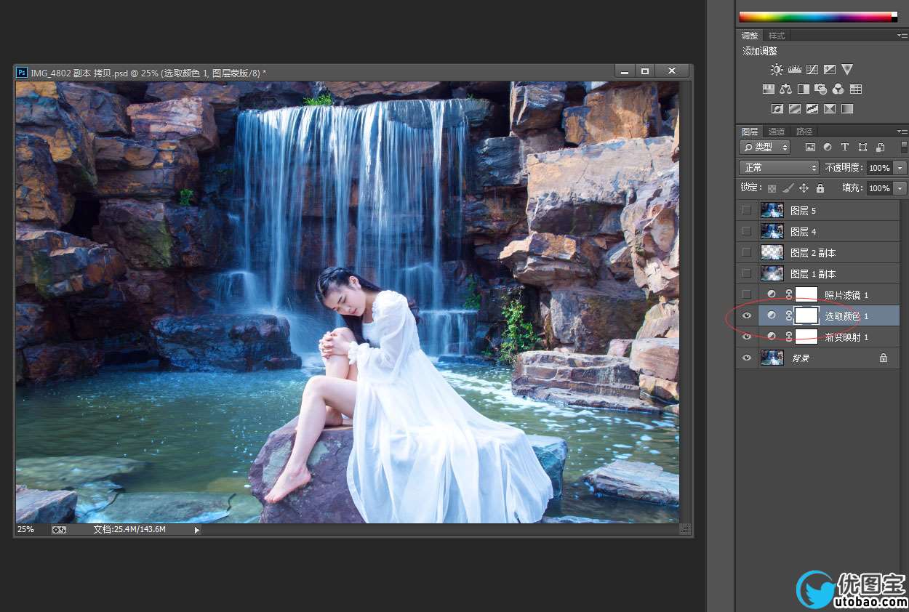Click the status bar arrow beside document size
The image size is (909, 612).
click(x=196, y=530)
